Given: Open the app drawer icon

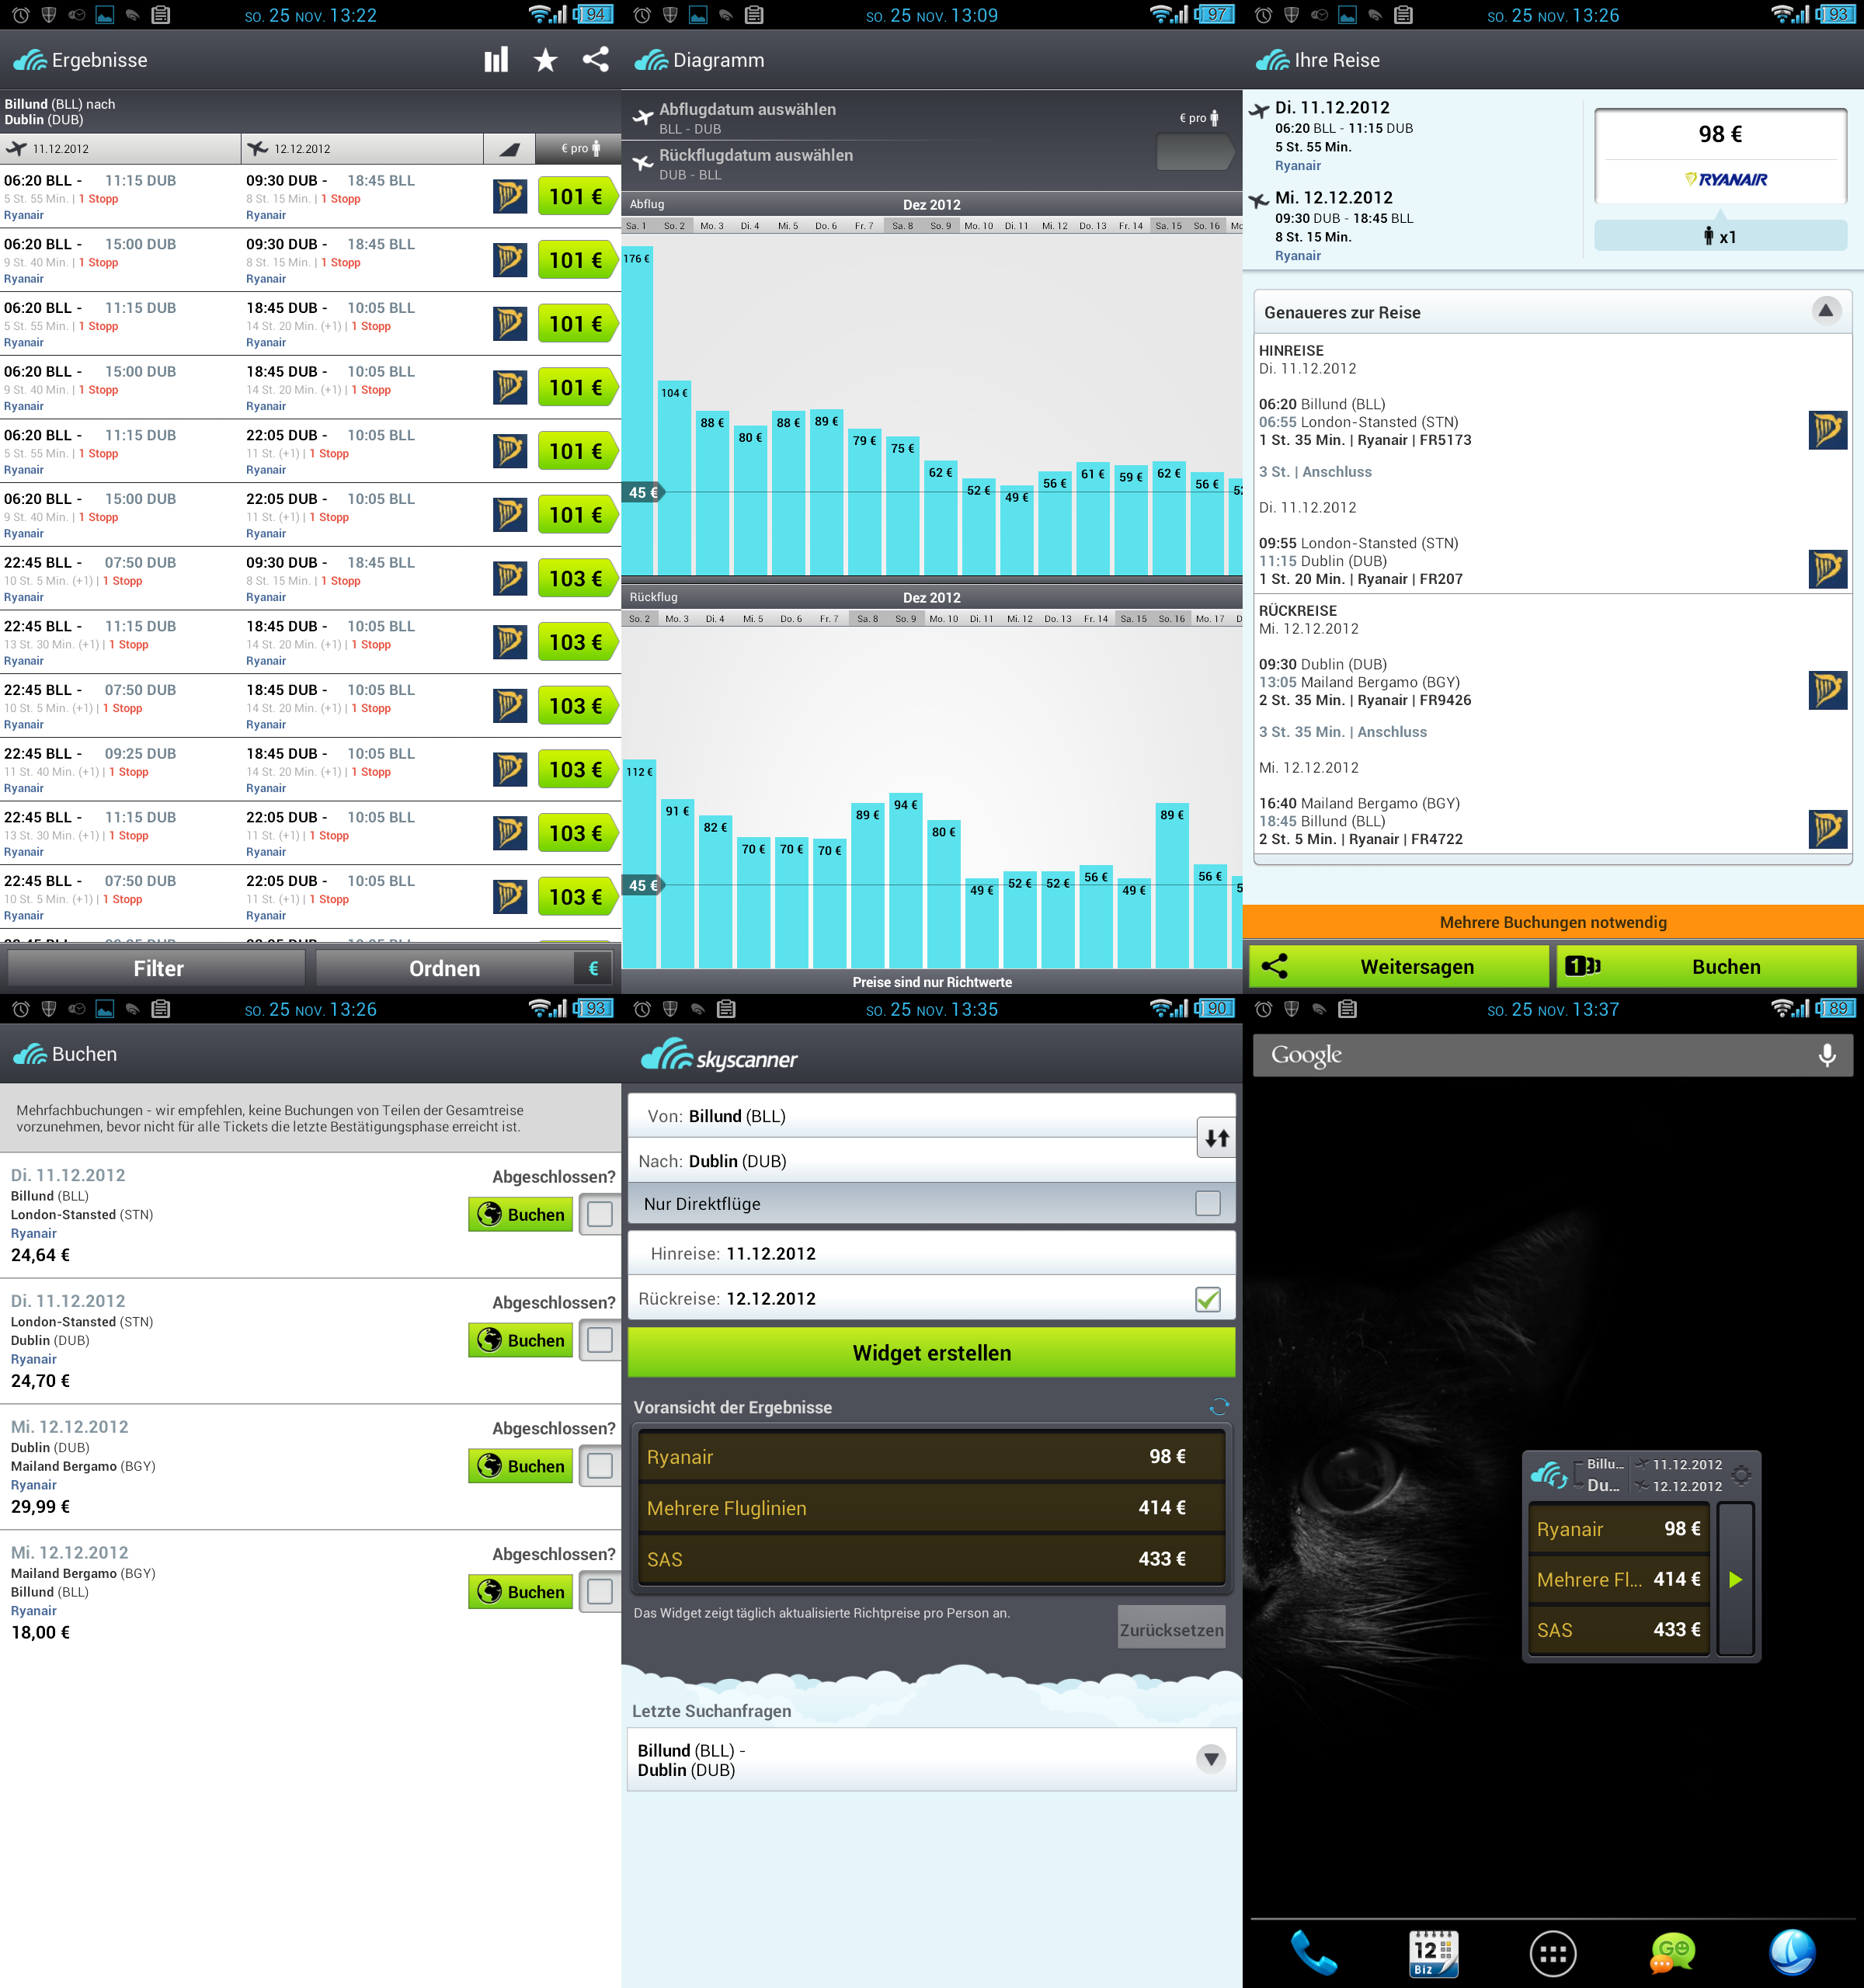Looking at the screenshot, I should [x=1553, y=1952].
